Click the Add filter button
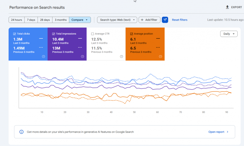 point(149,20)
